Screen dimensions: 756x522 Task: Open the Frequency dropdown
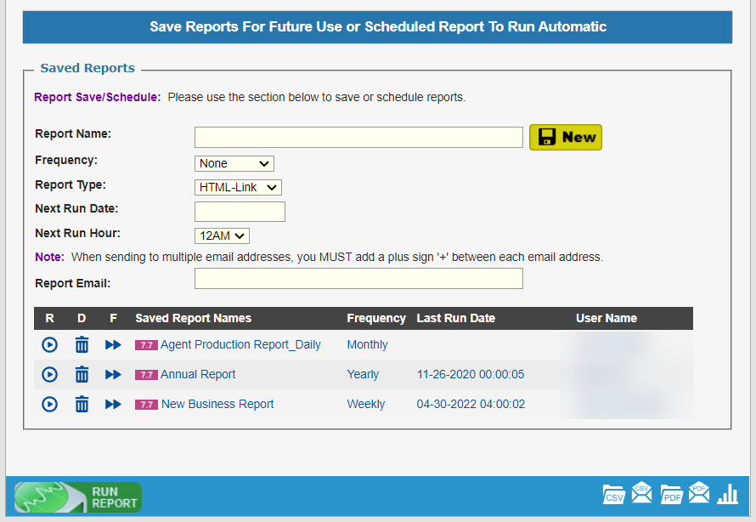(234, 163)
